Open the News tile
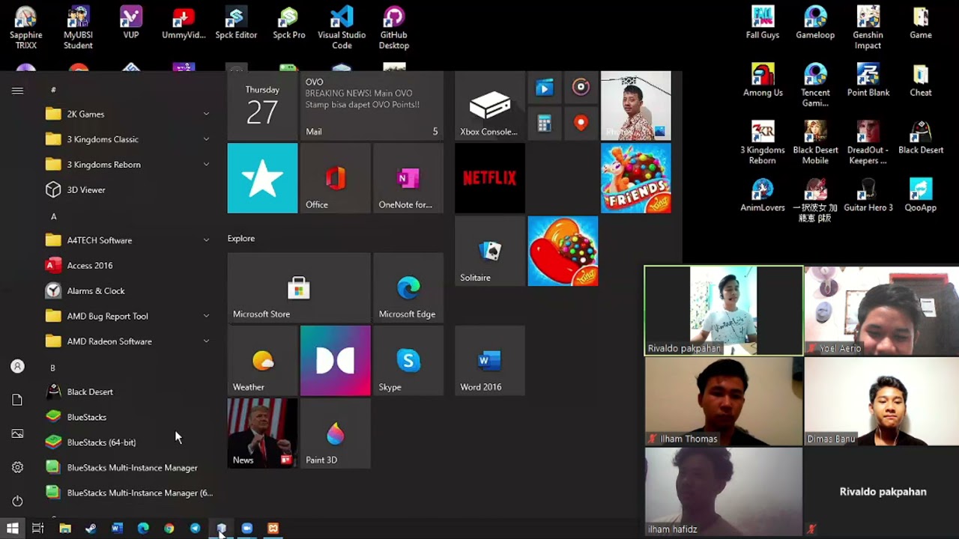Viewport: 959px width, 539px height. coord(262,433)
